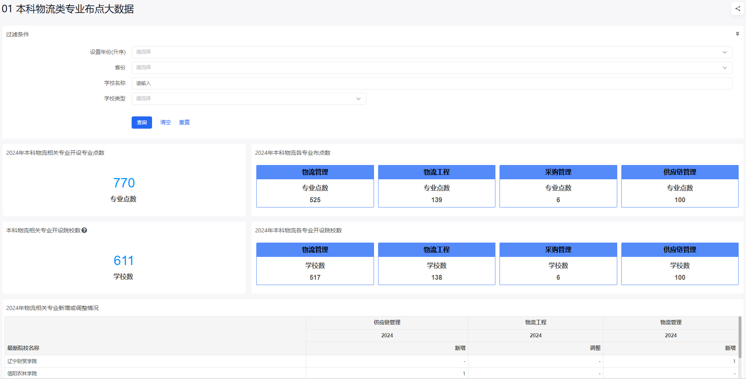746x379 pixels.
Task: Click the 学校数 value 100 under 供应链管理
Action: [680, 278]
